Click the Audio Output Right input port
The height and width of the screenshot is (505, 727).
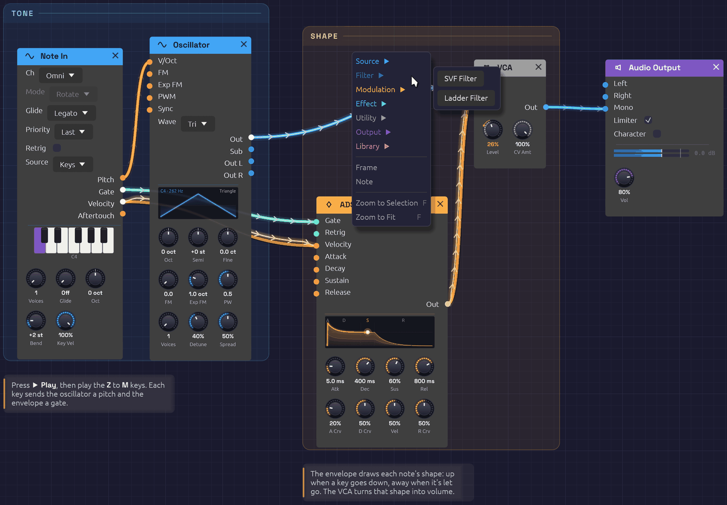(x=605, y=97)
